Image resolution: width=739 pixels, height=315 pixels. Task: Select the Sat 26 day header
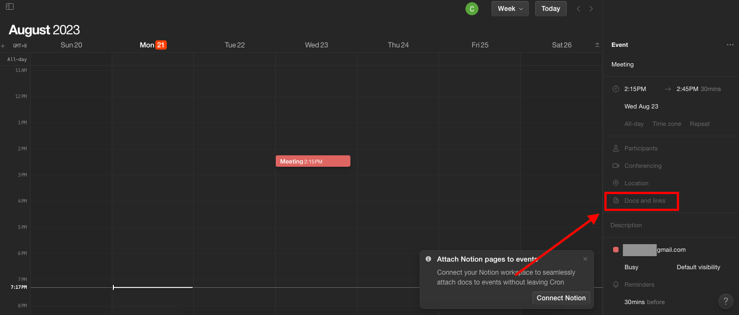click(561, 45)
